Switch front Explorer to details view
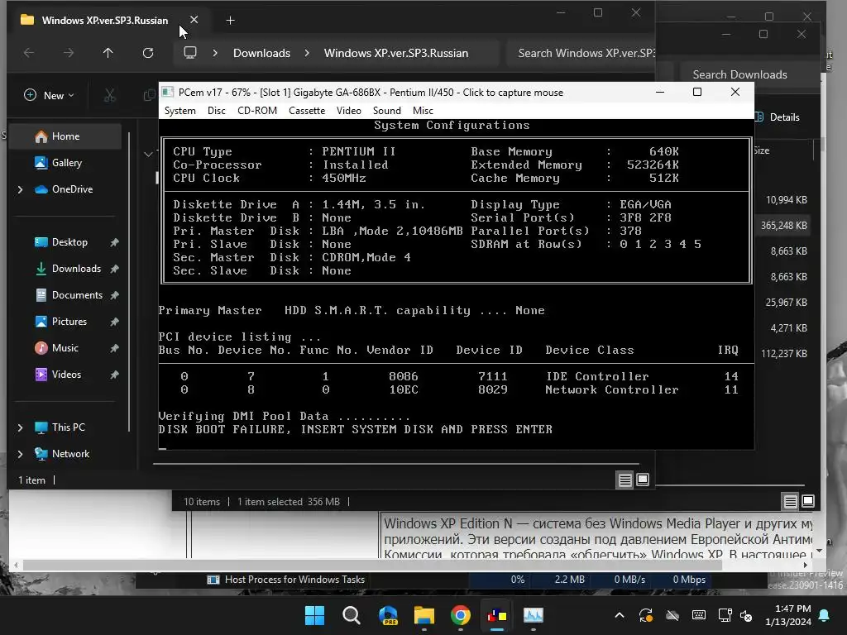The height and width of the screenshot is (635, 847). (625, 480)
